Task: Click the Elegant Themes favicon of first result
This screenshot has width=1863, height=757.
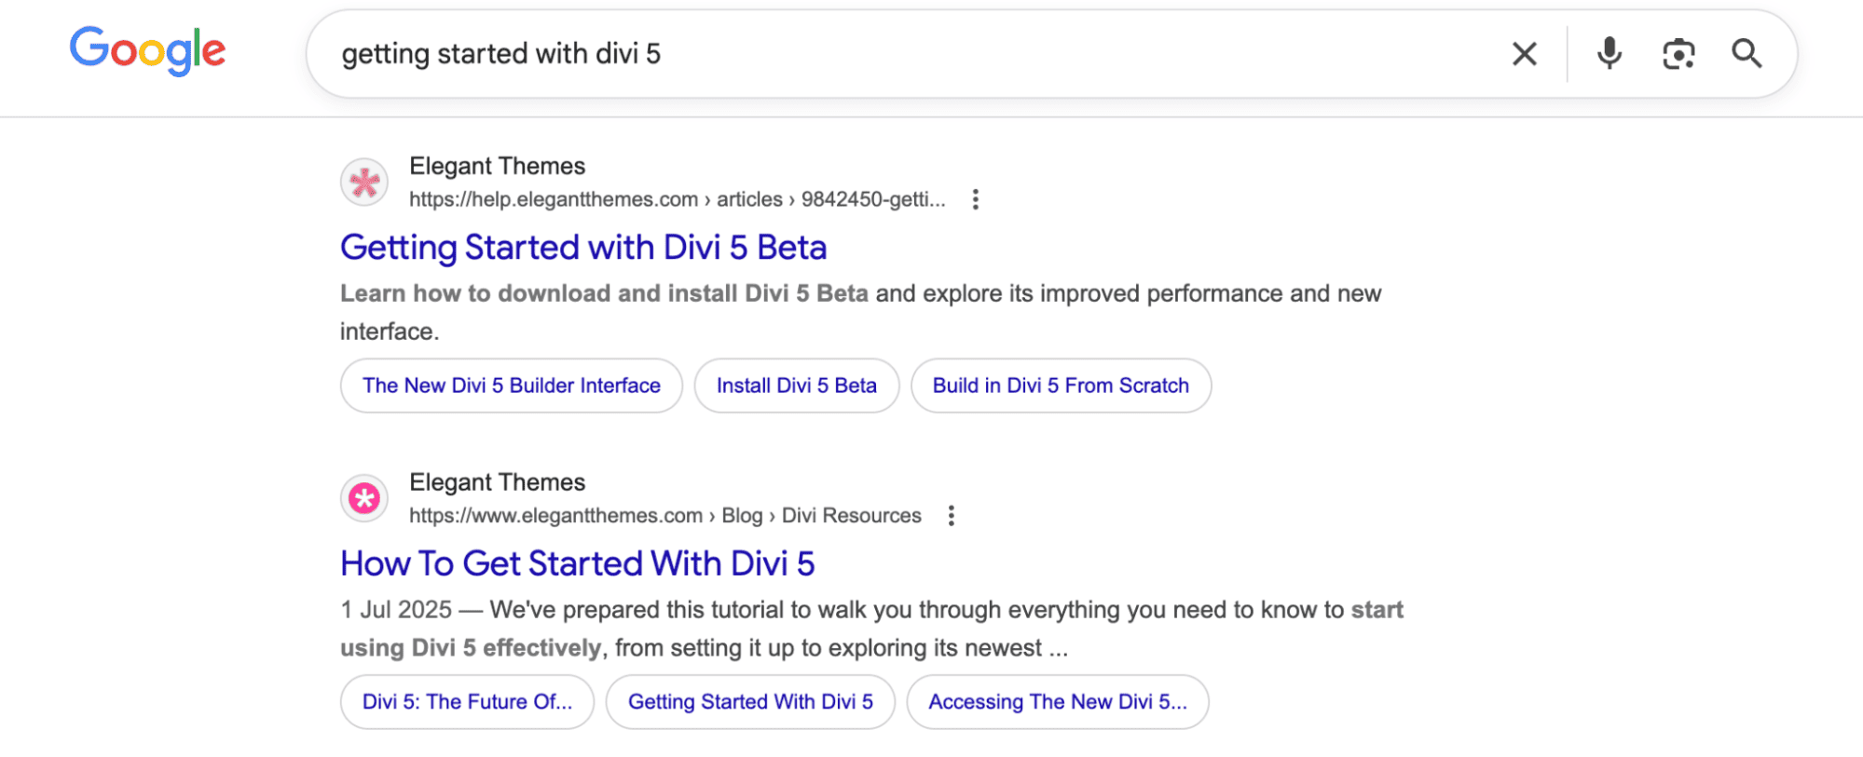Action: click(x=364, y=182)
